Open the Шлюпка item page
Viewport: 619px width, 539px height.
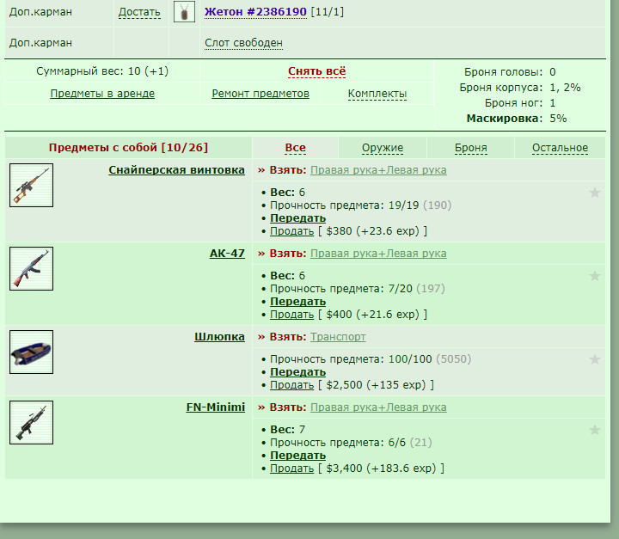[x=219, y=337]
